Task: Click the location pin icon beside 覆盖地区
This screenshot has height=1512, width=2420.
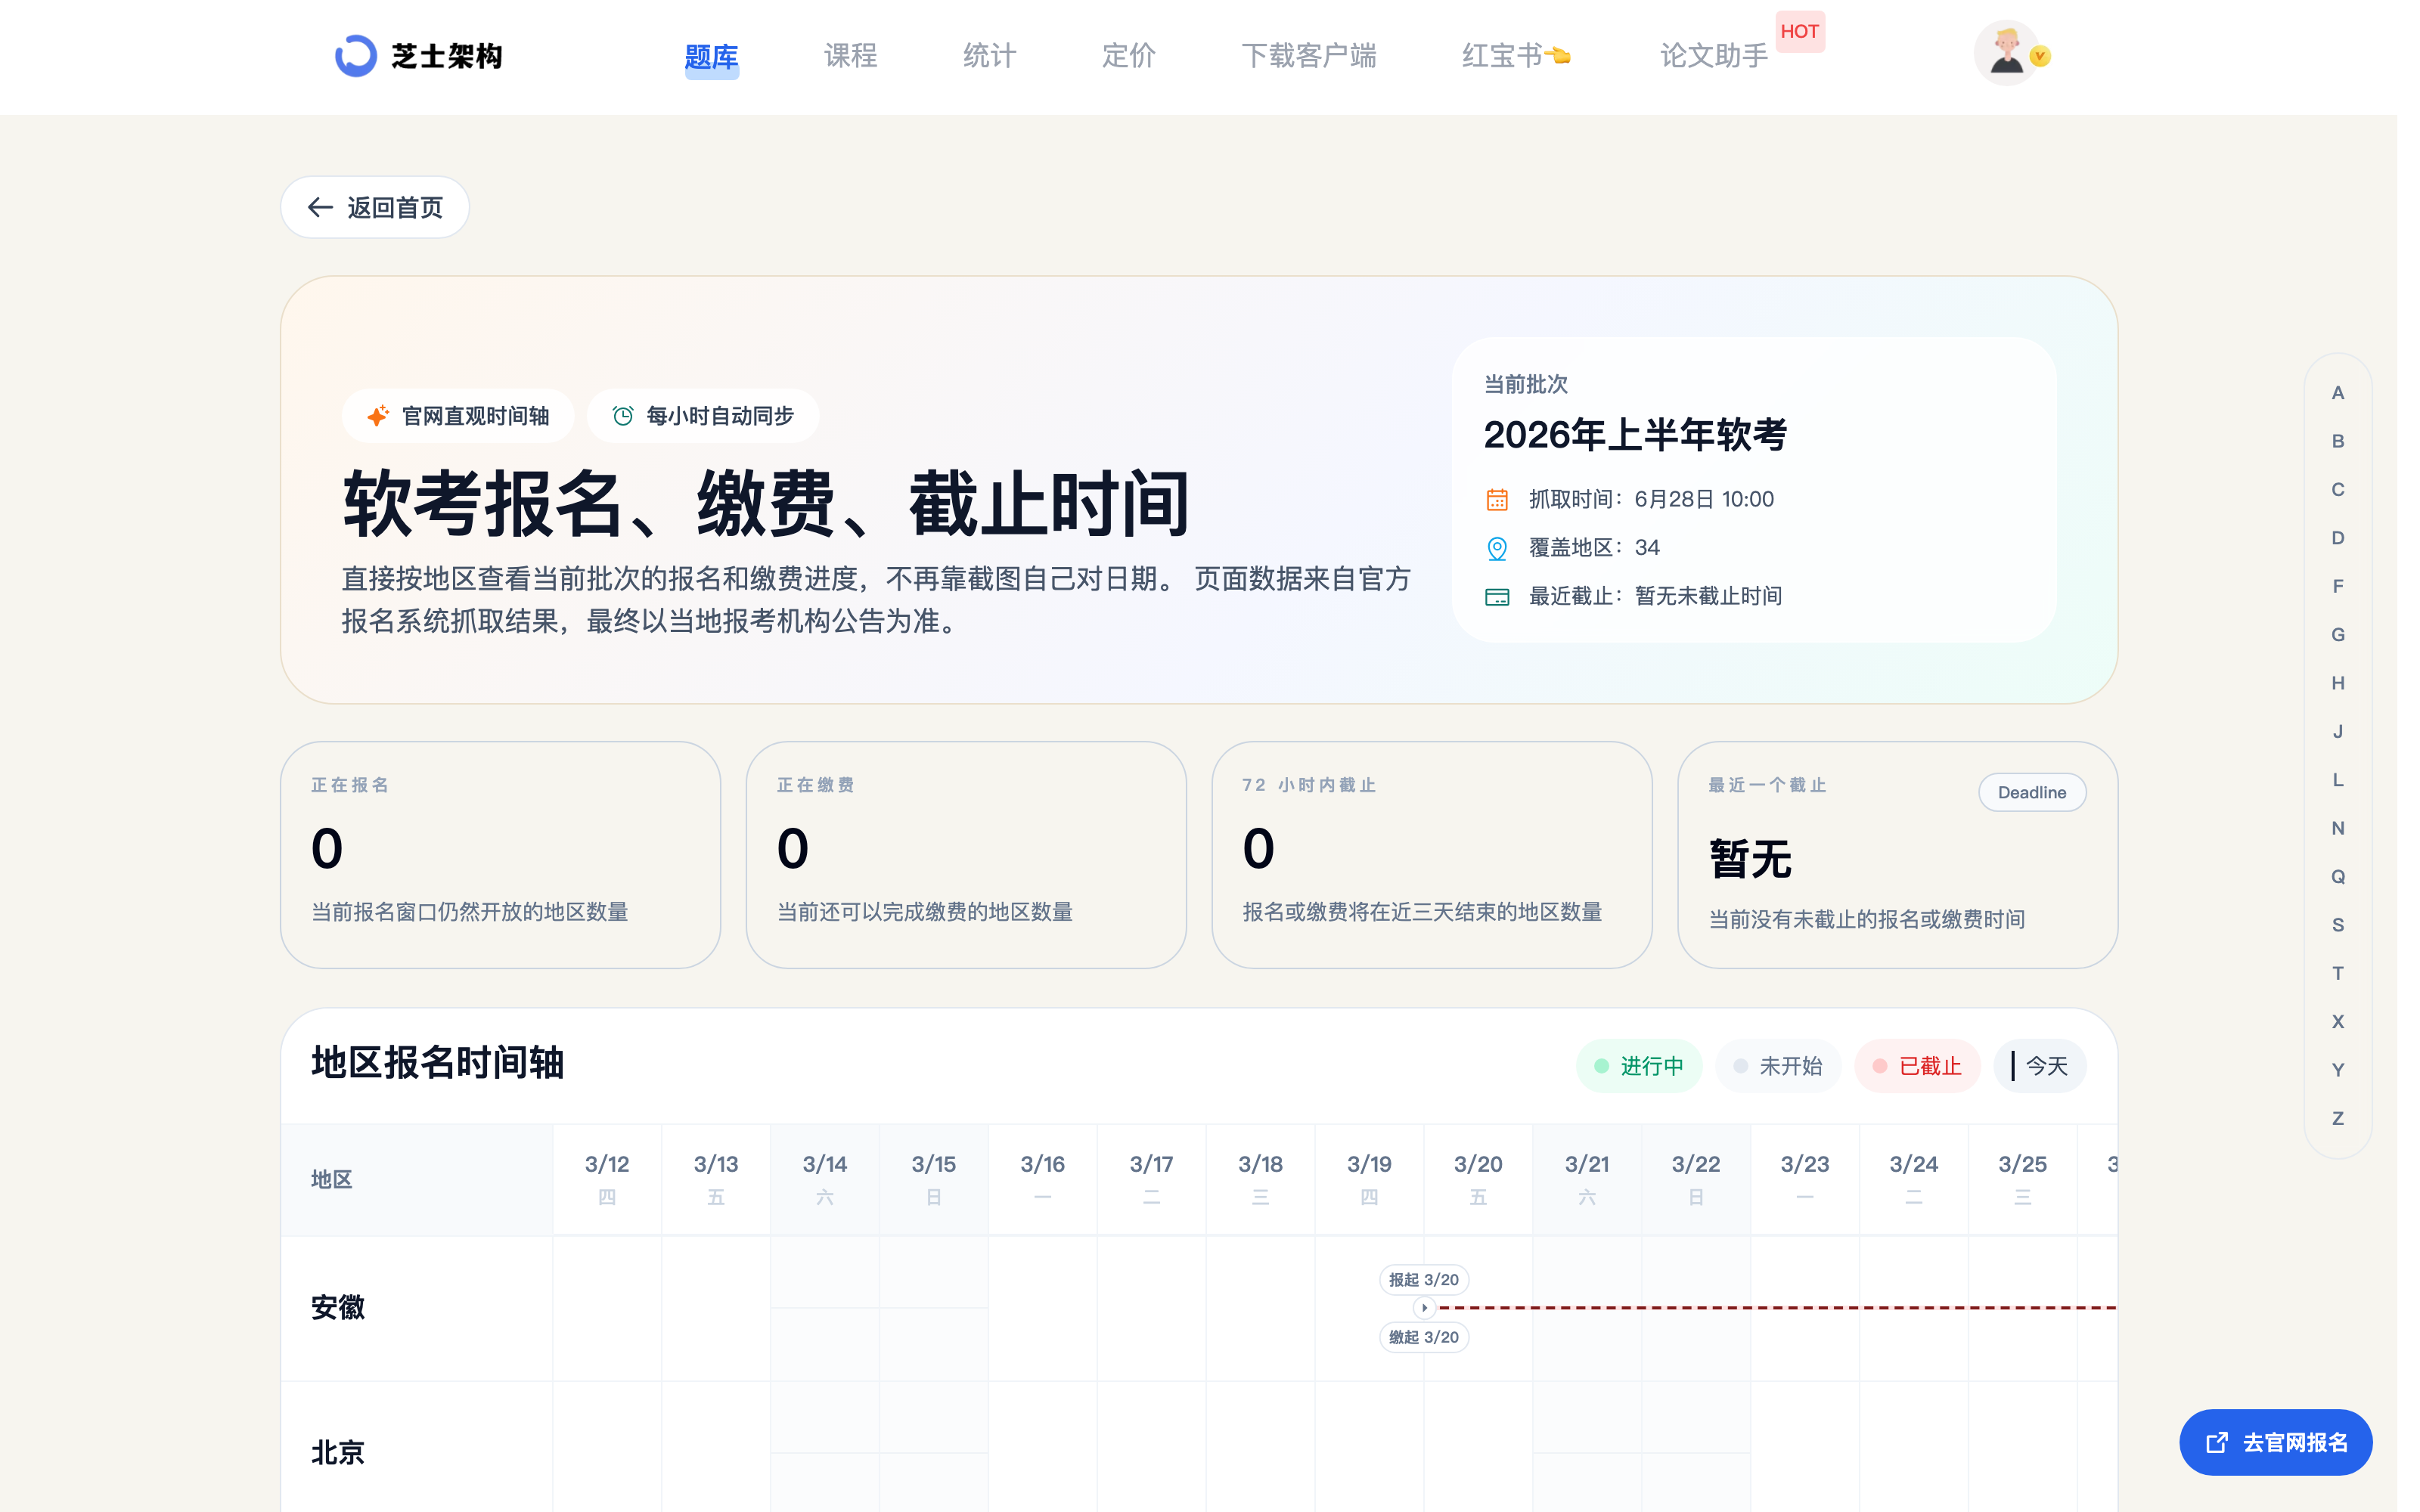Action: coord(1497,548)
